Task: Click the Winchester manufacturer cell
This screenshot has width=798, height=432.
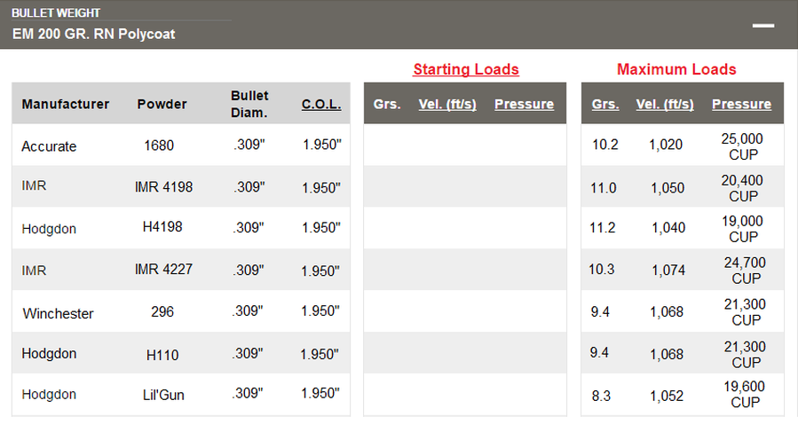Action: pos(58,313)
